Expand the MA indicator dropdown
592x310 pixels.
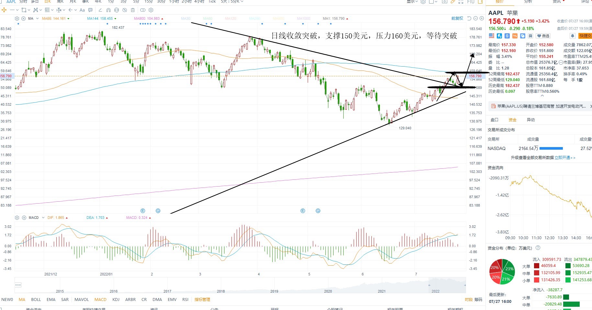click(38, 18)
